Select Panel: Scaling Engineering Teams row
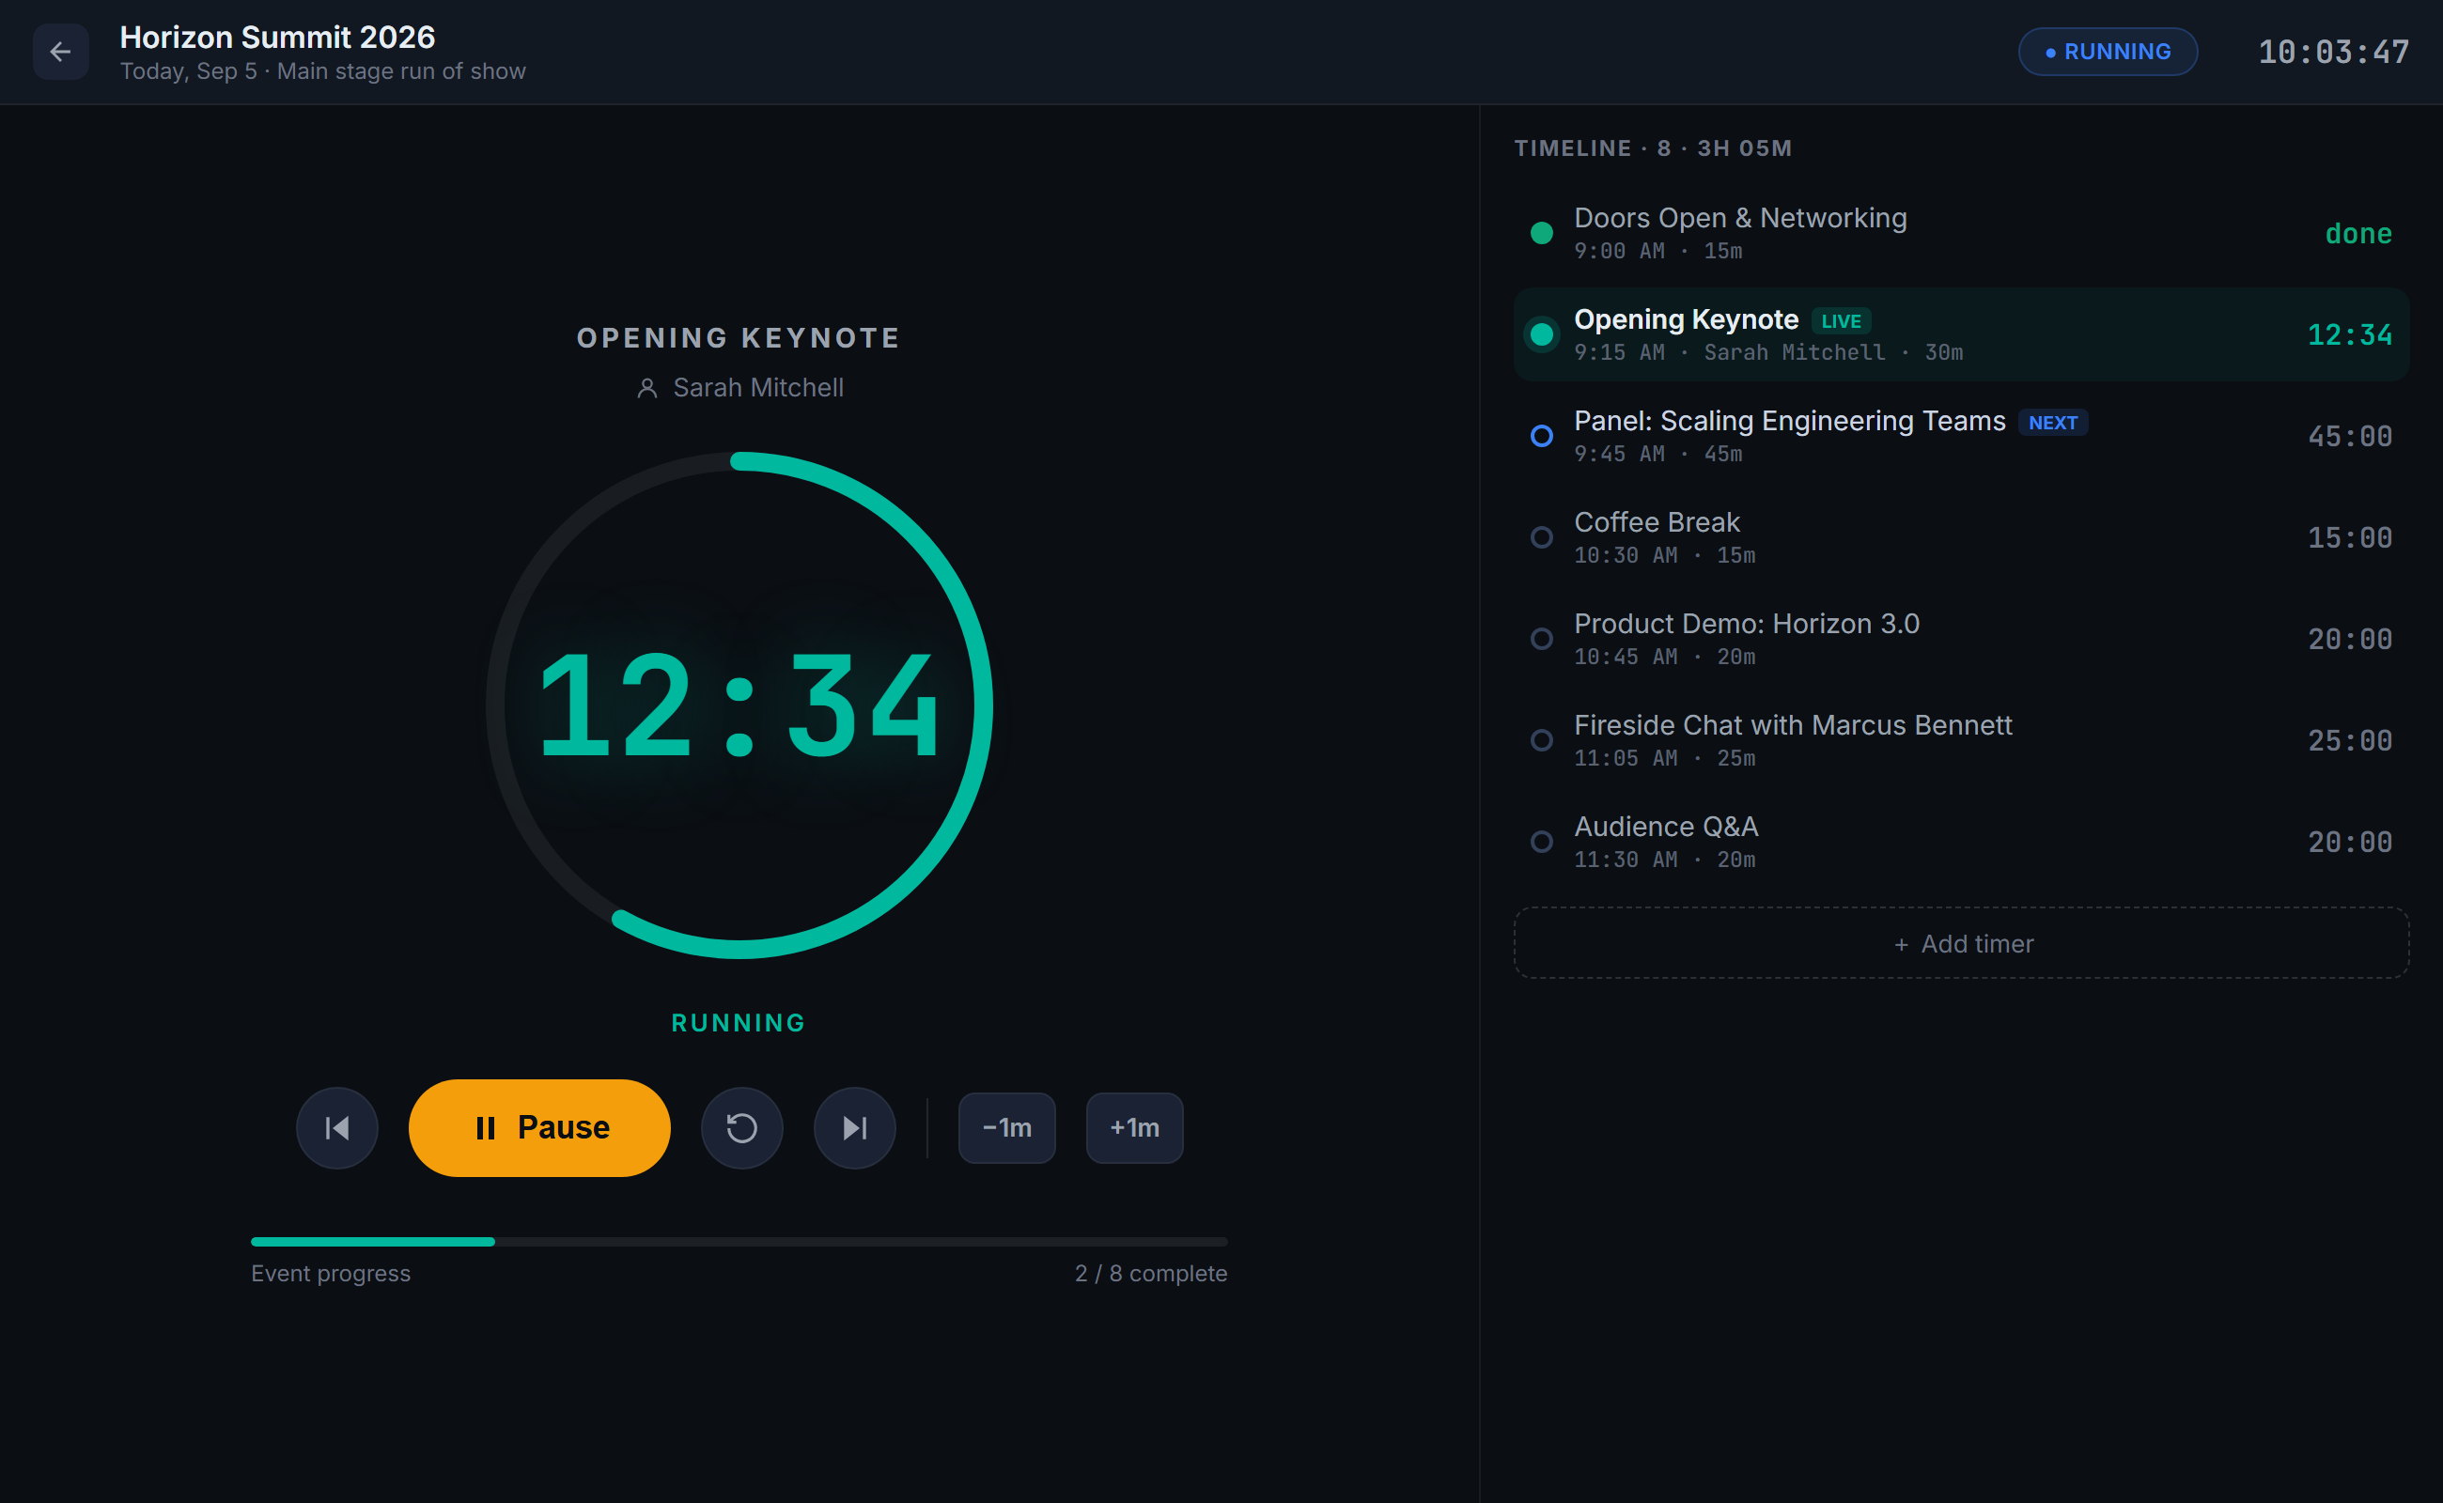This screenshot has width=2443, height=1503. tap(1961, 437)
